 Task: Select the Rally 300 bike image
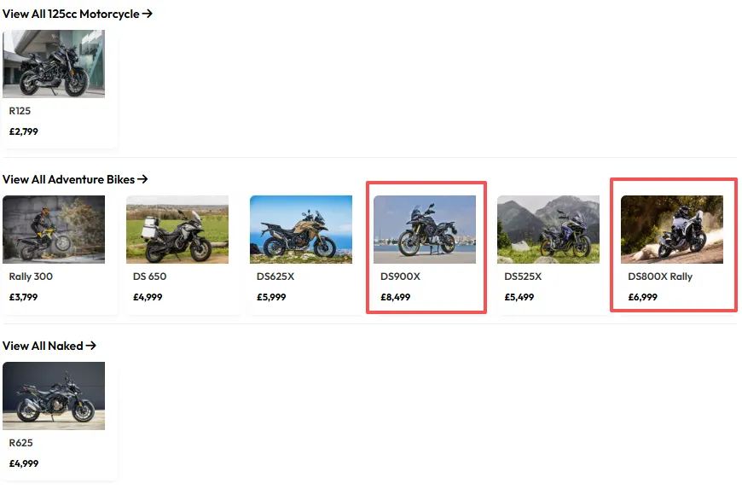tap(54, 229)
